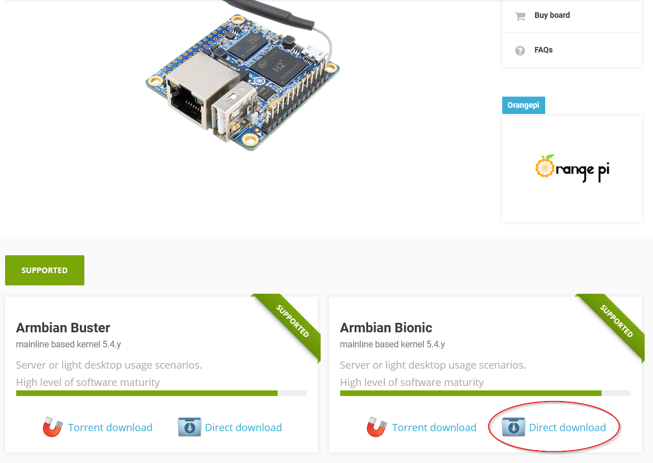Open the FAQs sidebar item
The height and width of the screenshot is (463, 653).
click(x=544, y=50)
